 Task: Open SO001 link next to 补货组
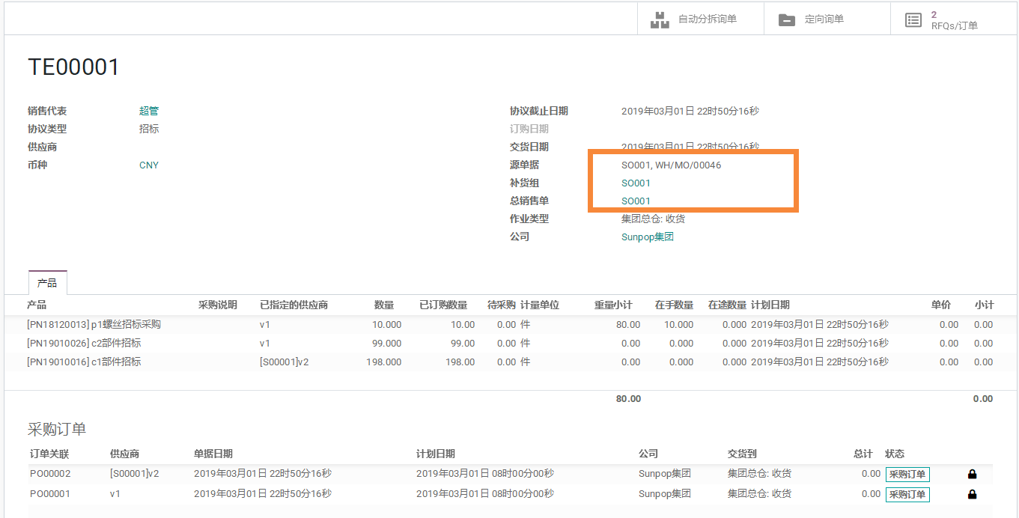click(636, 183)
